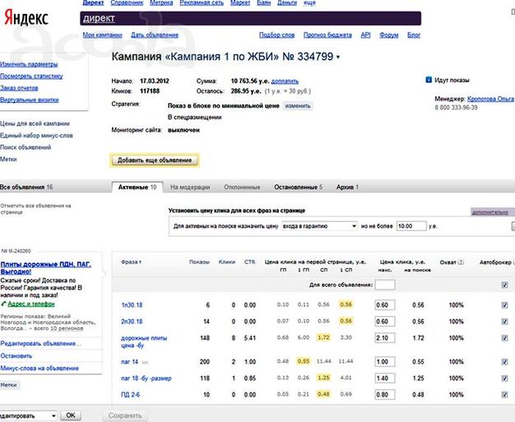Click the help icon next to Охват

(462, 262)
